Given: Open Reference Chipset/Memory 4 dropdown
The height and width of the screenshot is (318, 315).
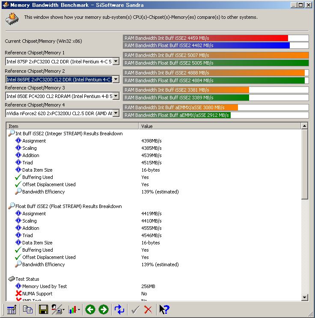Looking at the screenshot, I should [x=116, y=113].
